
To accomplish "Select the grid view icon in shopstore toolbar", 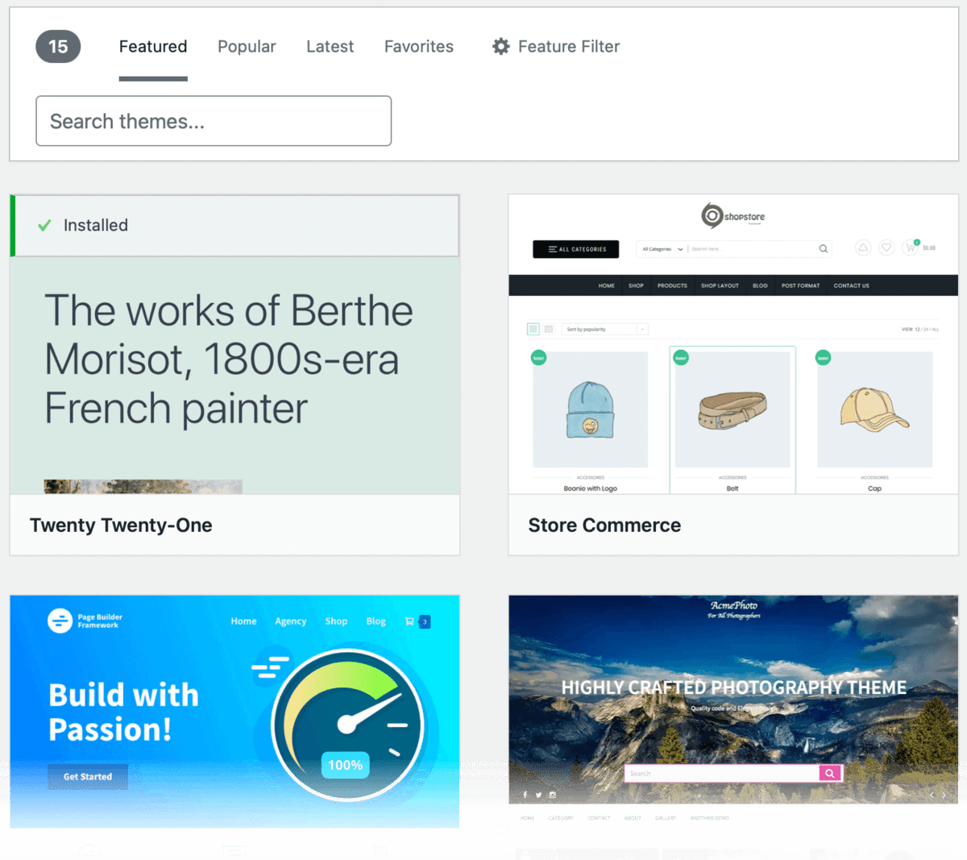I will point(533,328).
